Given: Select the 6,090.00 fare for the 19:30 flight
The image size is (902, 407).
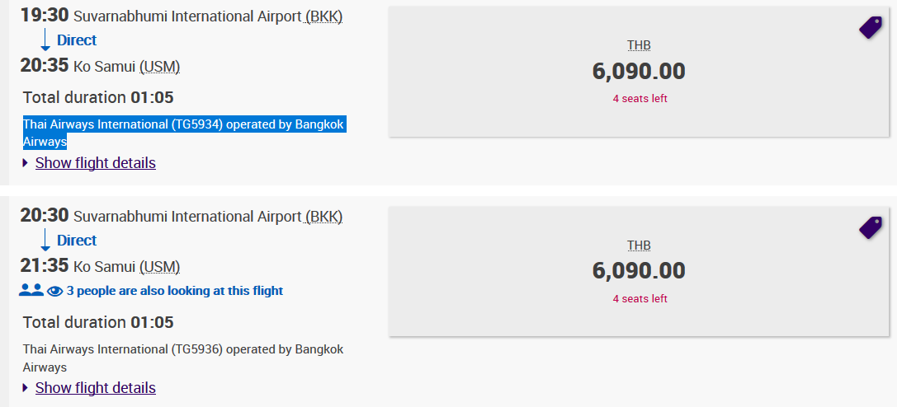Looking at the screenshot, I should 639,72.
